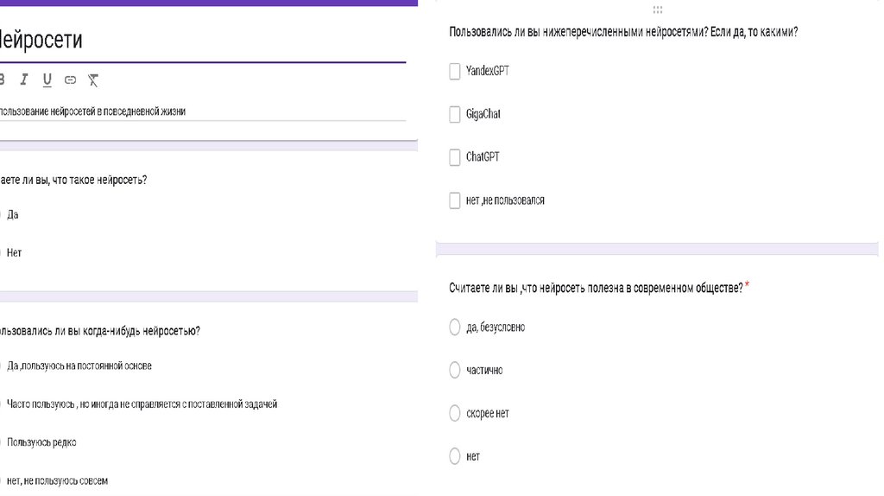
Task: Select the final "нет" radio in the usefulness question
Action: (455, 456)
